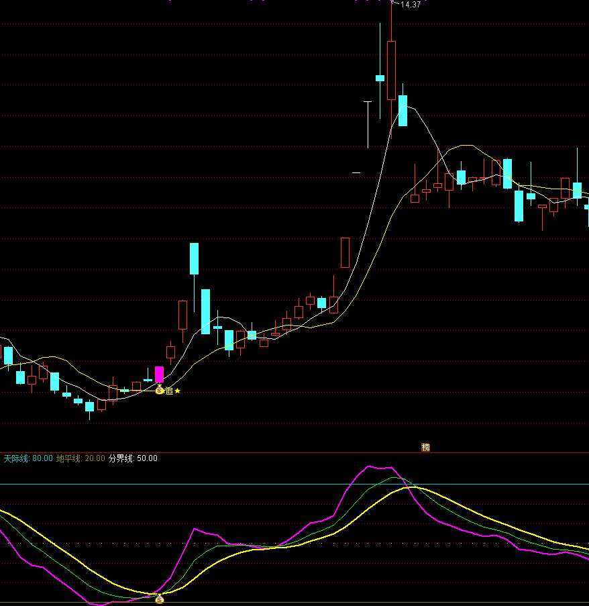
Task: Select the magenta candlestick above the 追 signal
Action: pyautogui.click(x=159, y=374)
